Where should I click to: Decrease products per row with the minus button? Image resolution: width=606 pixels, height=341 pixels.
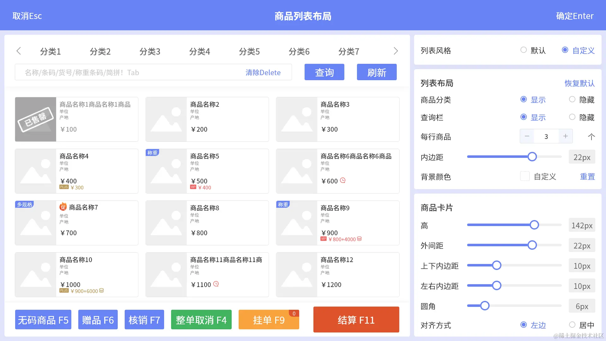[x=527, y=136]
